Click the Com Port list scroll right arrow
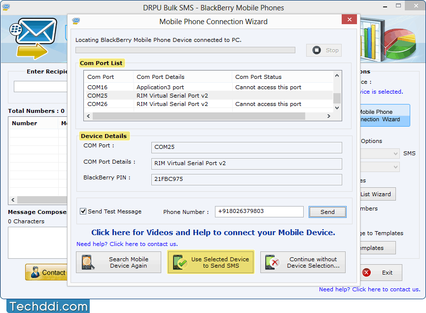 click(x=329, y=116)
